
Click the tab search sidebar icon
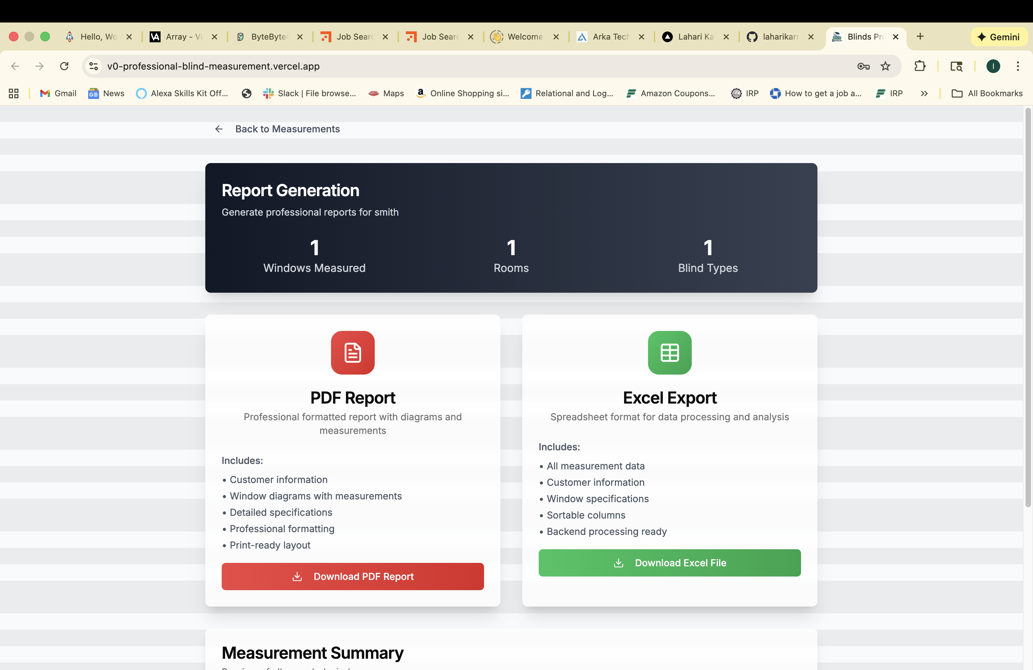pos(956,66)
